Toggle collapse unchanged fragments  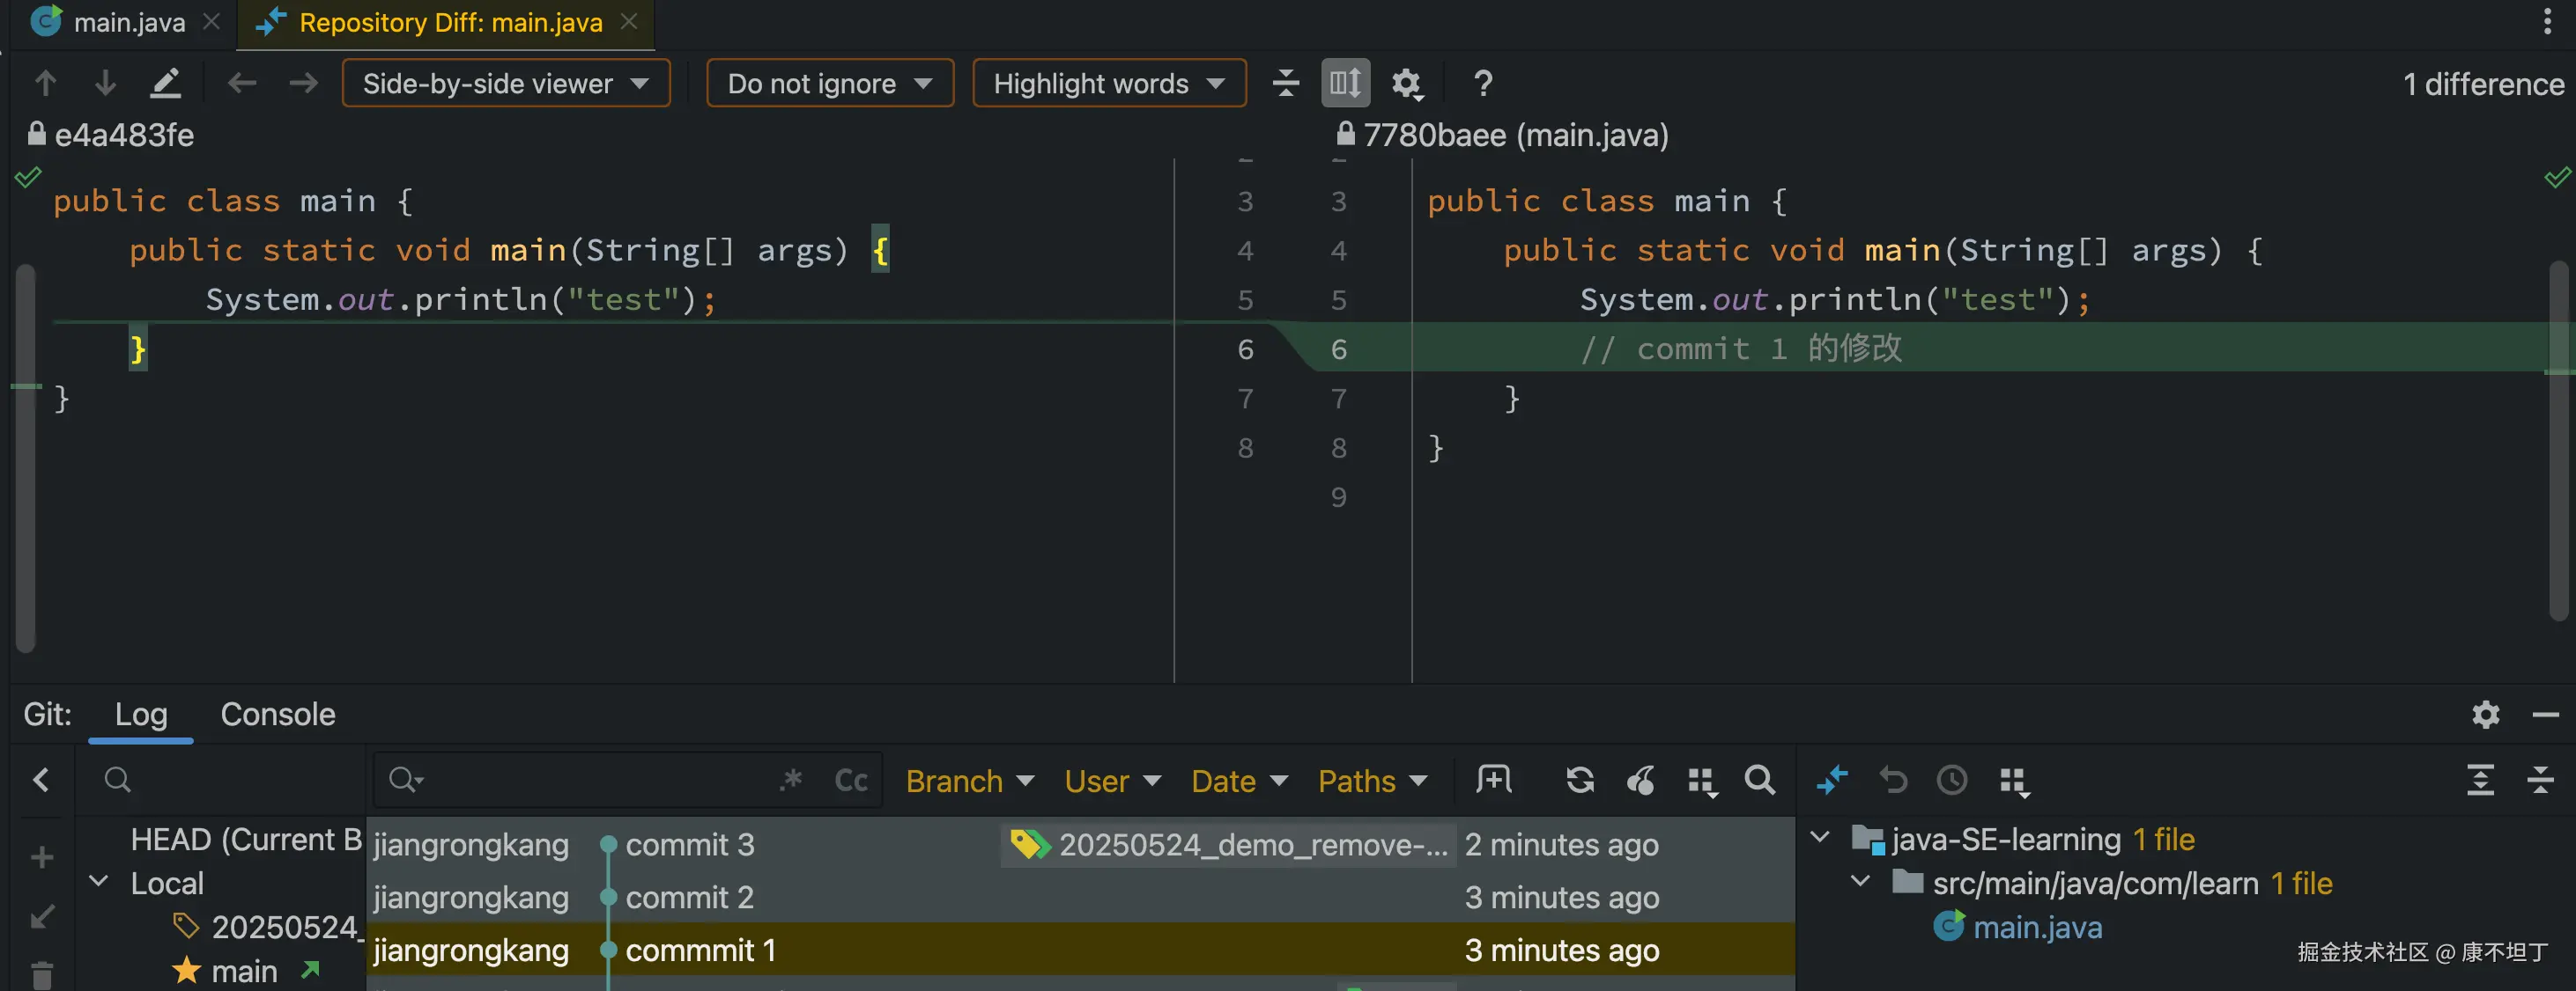(x=1286, y=83)
